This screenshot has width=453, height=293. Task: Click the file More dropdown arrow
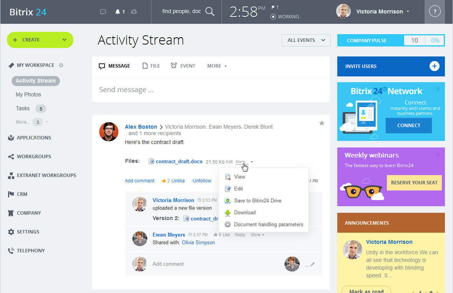[251, 162]
